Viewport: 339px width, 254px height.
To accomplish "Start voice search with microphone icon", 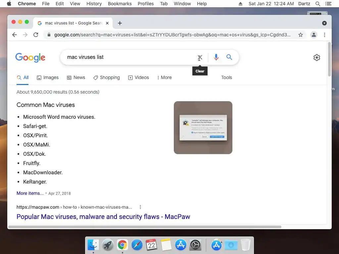I will click(216, 57).
